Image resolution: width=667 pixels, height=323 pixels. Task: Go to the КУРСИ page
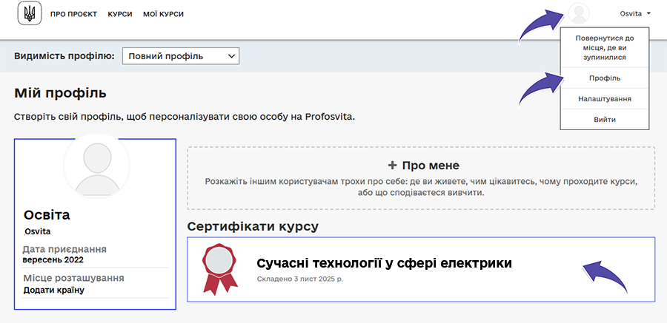120,14
